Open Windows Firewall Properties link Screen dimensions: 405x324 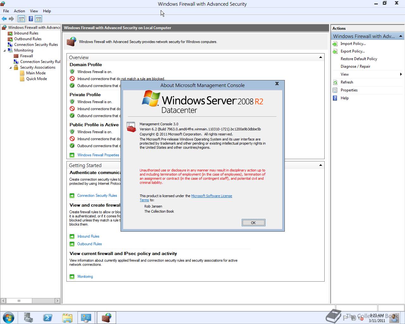point(98,155)
